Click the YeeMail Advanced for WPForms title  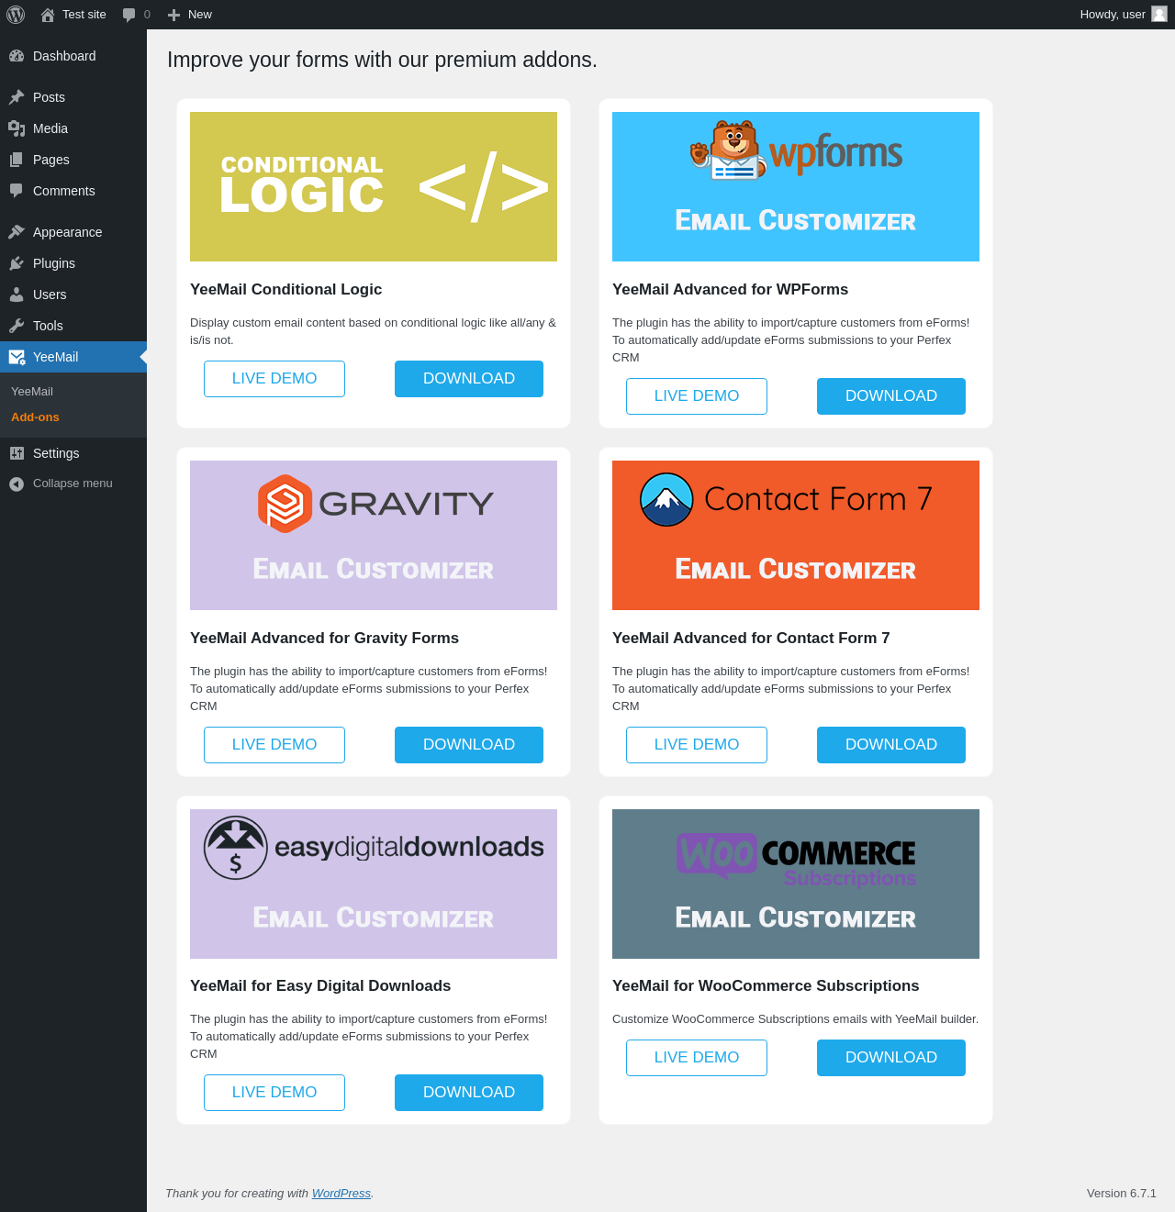(730, 290)
